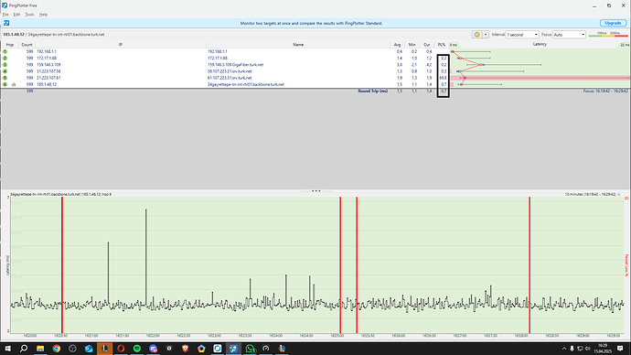The image size is (631, 355).
Task: Open the Help menu
Action: pos(44,15)
